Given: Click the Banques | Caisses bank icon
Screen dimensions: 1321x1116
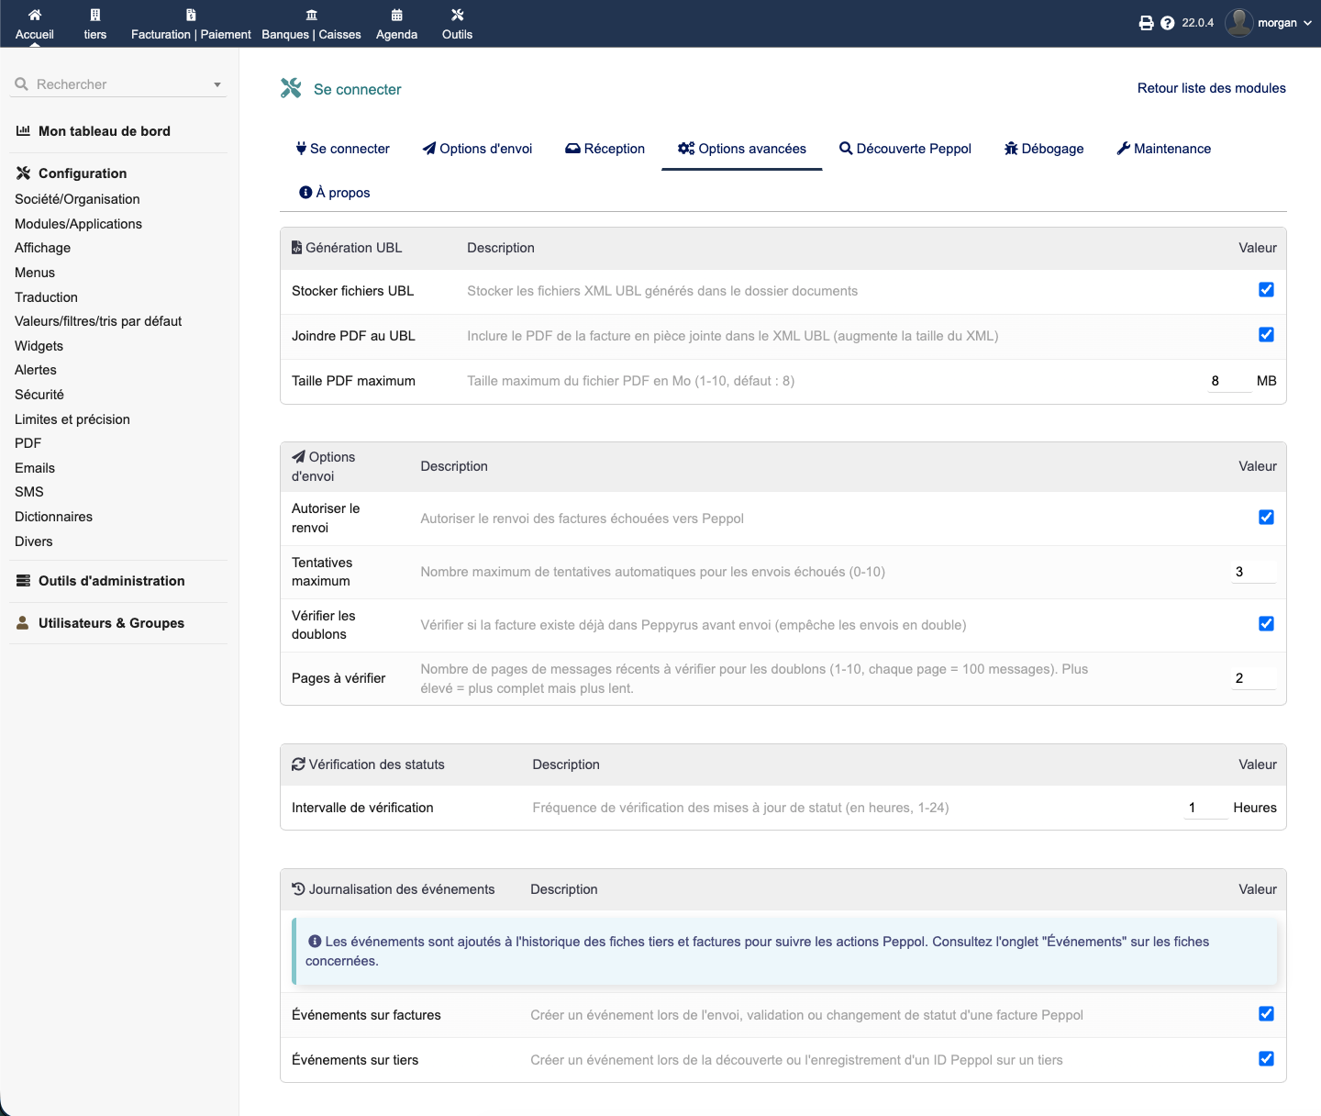Looking at the screenshot, I should click(x=311, y=15).
